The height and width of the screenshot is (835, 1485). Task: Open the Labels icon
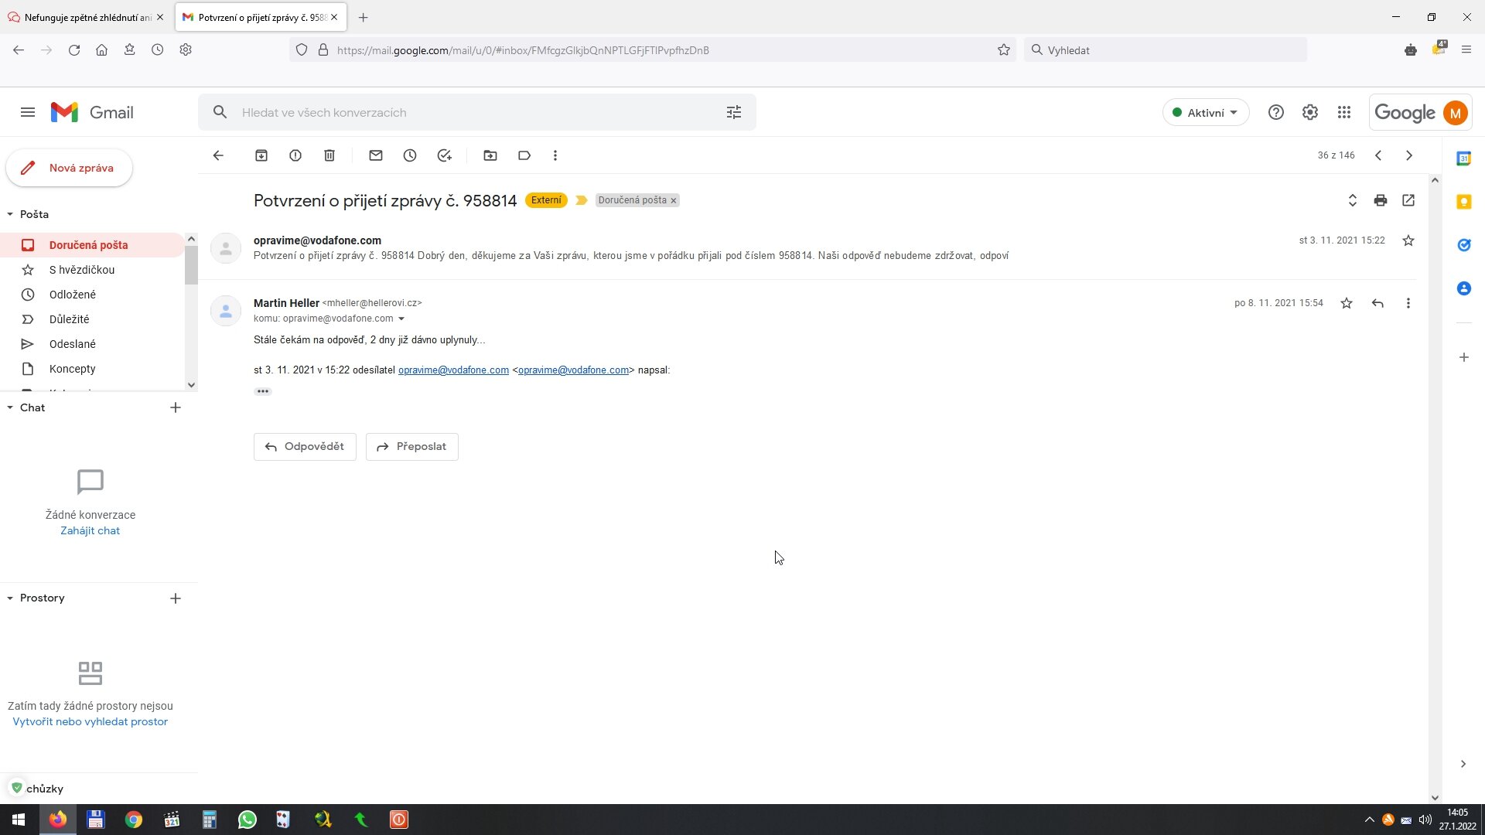524,155
